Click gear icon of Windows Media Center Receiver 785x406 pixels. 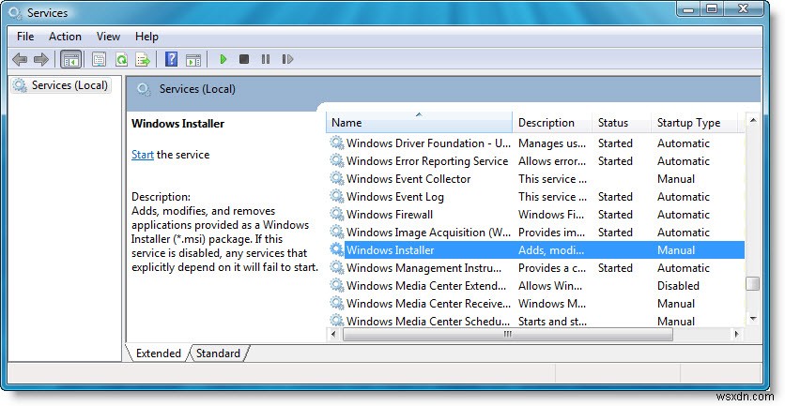(337, 304)
